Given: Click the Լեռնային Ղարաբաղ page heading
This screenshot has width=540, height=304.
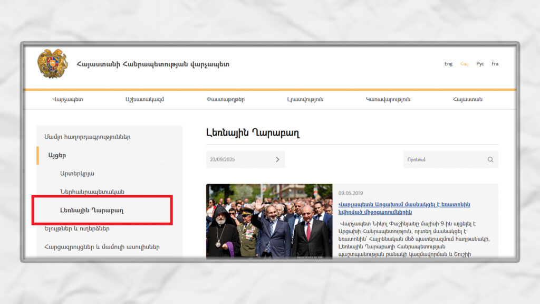Looking at the screenshot, I should [253, 133].
